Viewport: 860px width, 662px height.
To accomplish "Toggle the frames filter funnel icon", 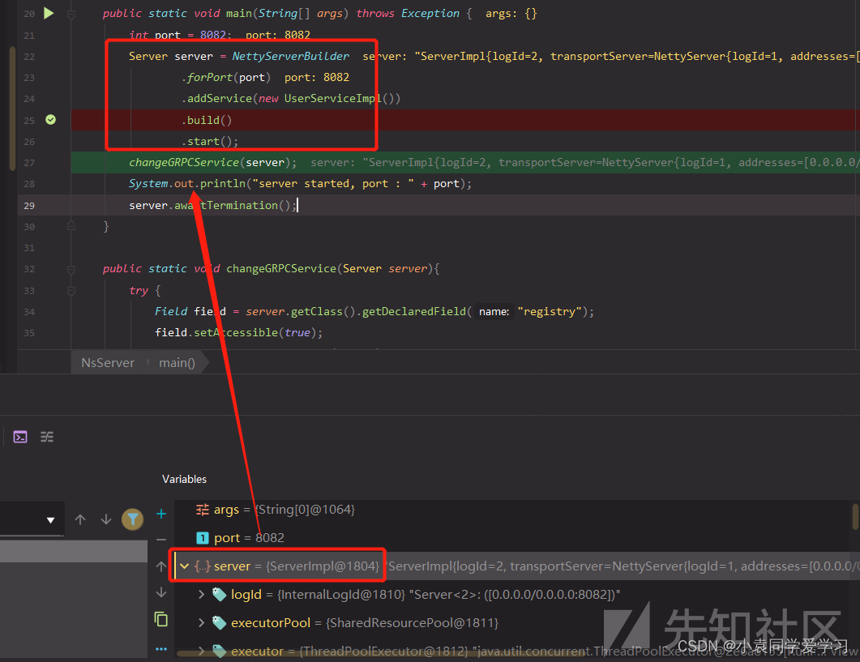I will pos(132,519).
